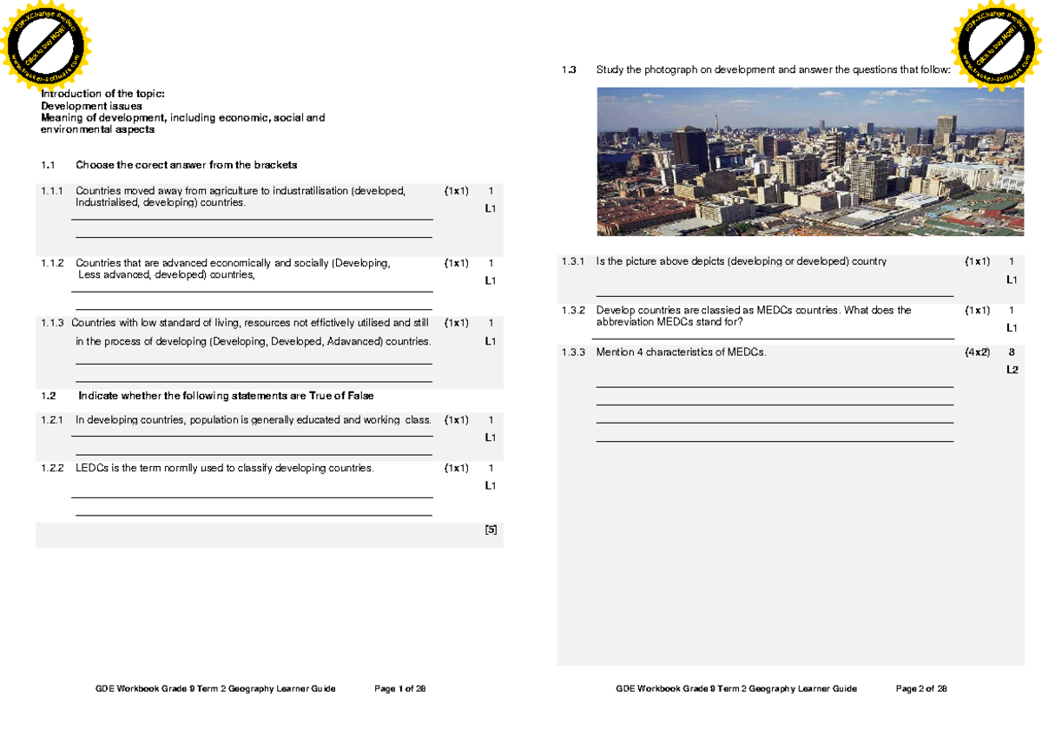1042x737 pixels.
Task: Click '(Developing, Developed, Adavanced) countries' line
Action: tap(253, 342)
